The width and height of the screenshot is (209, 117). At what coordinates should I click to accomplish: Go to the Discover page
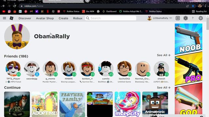(25, 18)
